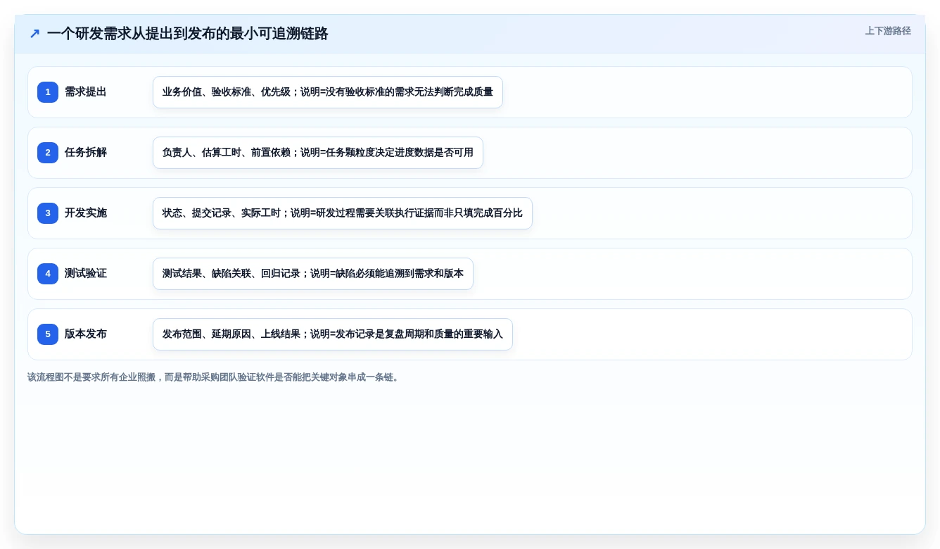Click the step 1 number badge
This screenshot has height=549, width=940.
click(48, 92)
